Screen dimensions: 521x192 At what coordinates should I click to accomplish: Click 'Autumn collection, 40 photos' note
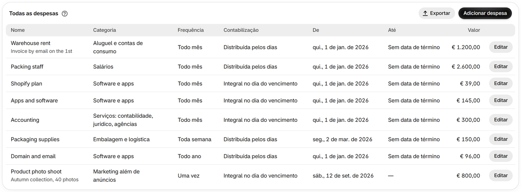[x=44, y=180]
